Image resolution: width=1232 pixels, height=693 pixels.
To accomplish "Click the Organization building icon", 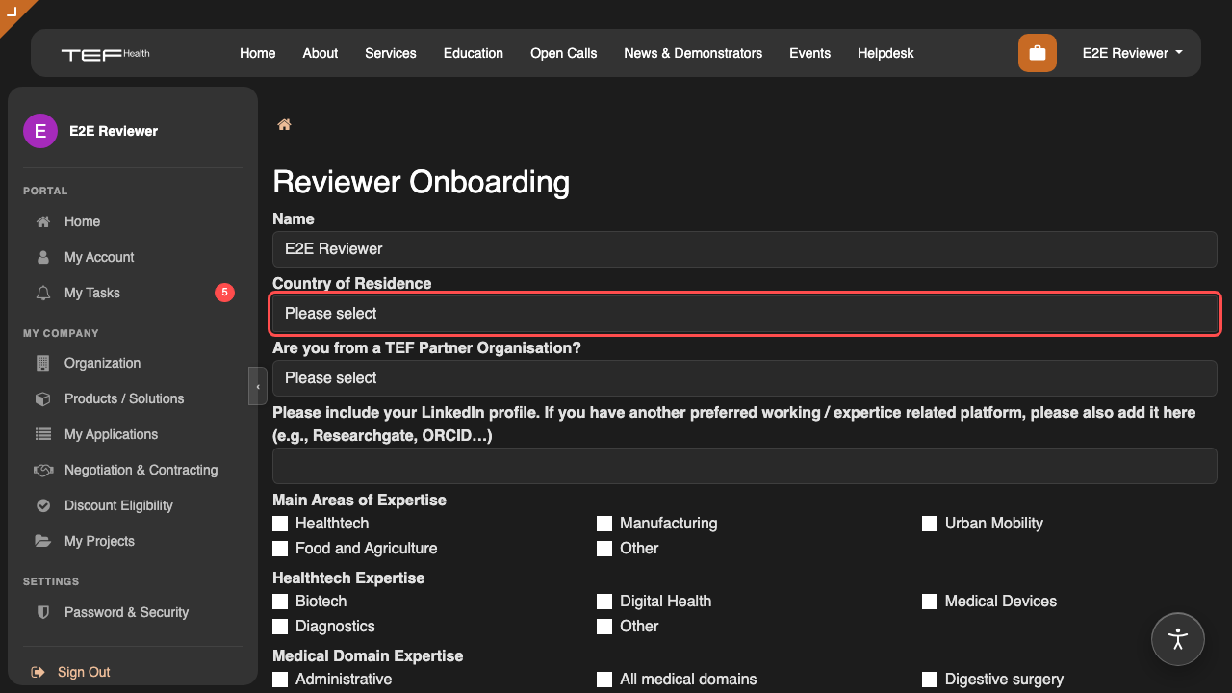I will click(42, 363).
